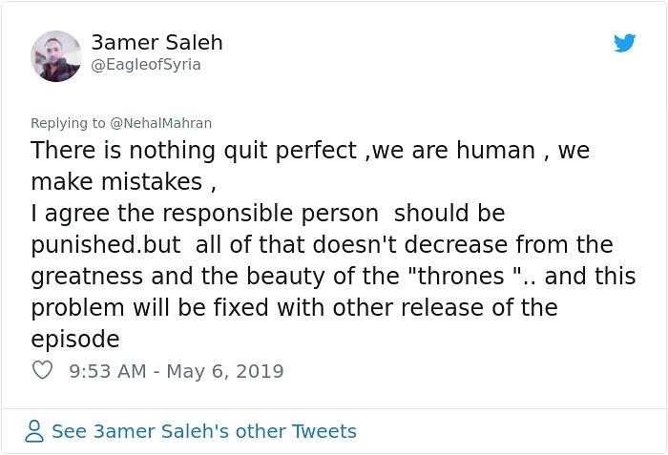The image size is (668, 455).
Task: Open the @NehalMahran mention
Action: pyautogui.click(x=160, y=123)
